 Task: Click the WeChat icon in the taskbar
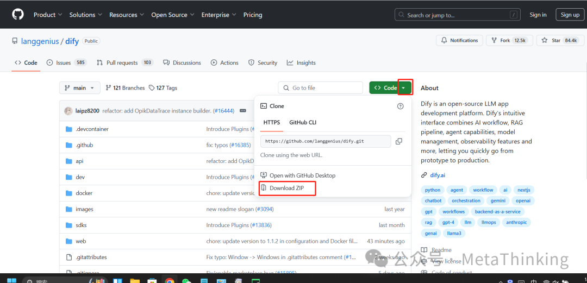point(186,280)
